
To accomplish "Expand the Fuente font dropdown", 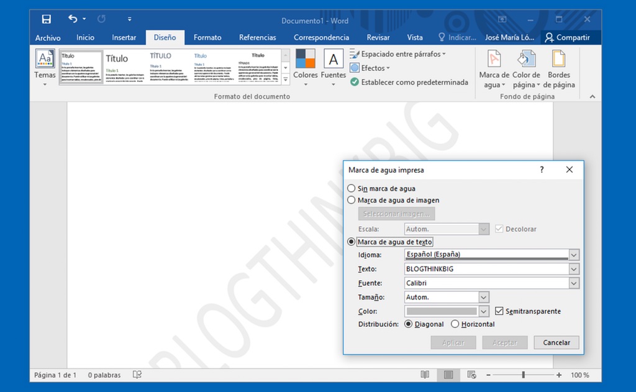I will tap(574, 283).
